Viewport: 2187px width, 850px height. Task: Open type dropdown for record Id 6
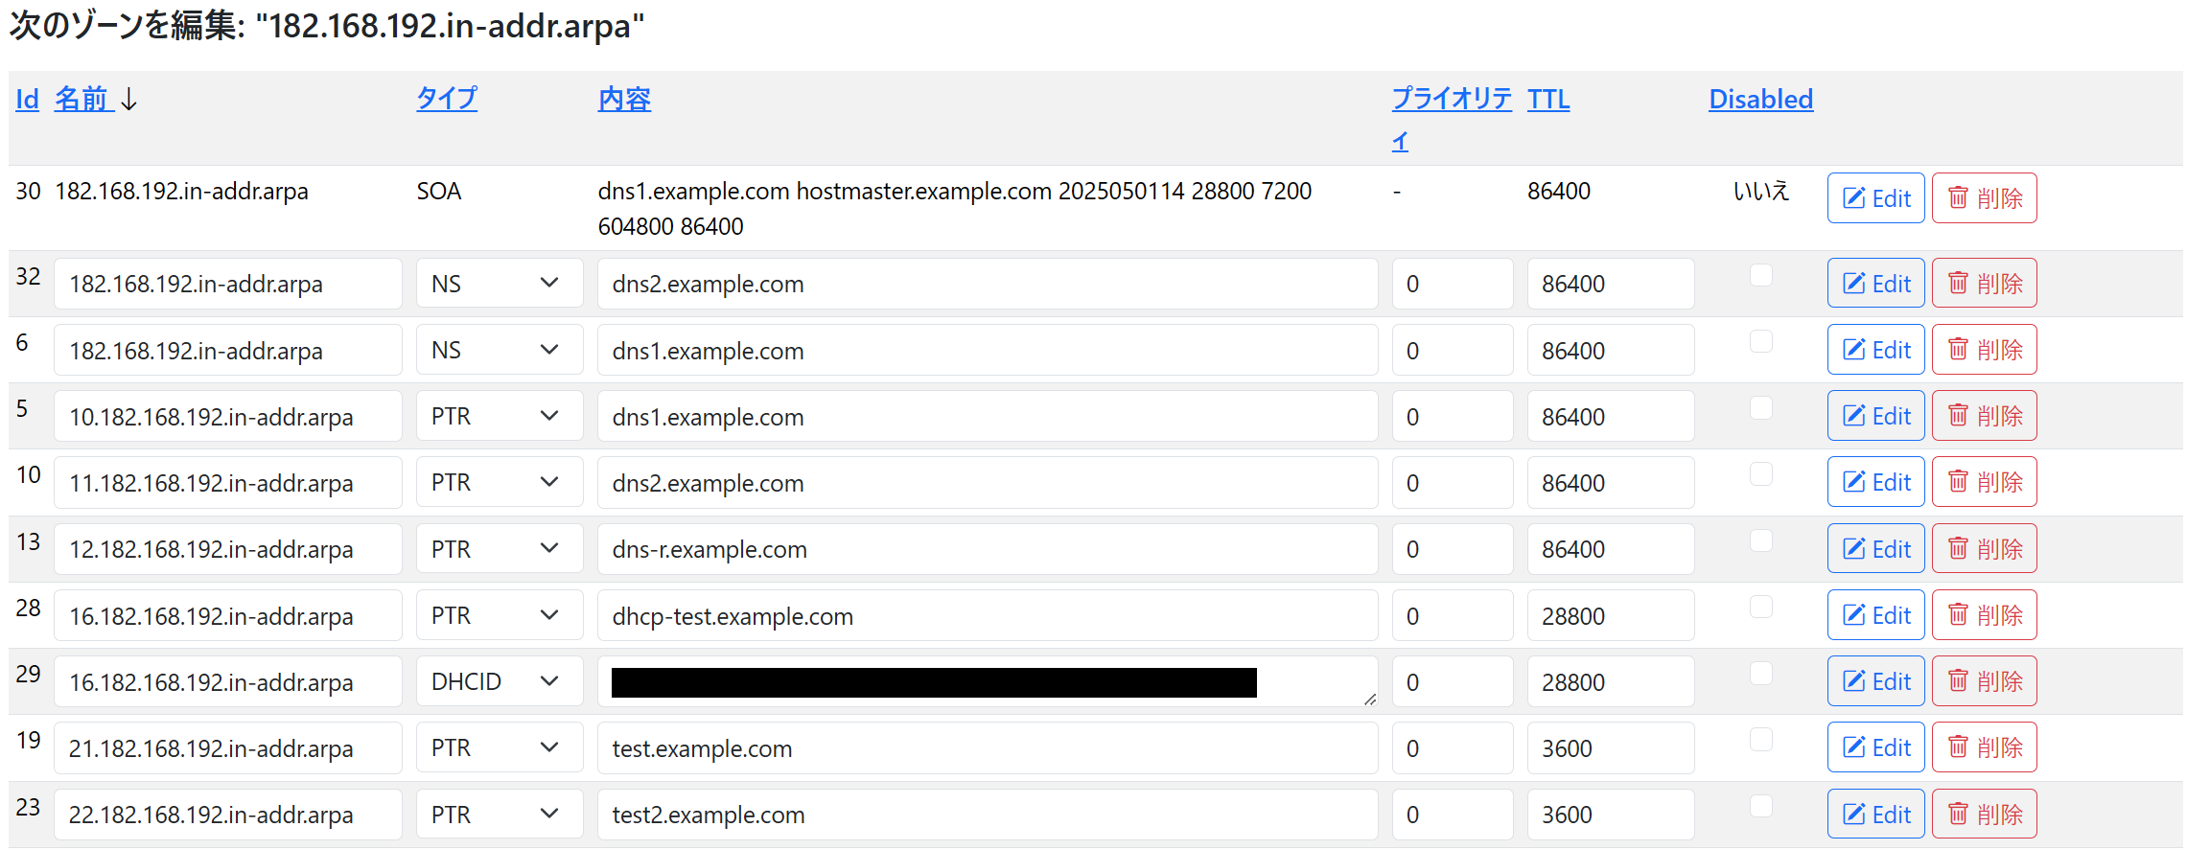tap(500, 350)
